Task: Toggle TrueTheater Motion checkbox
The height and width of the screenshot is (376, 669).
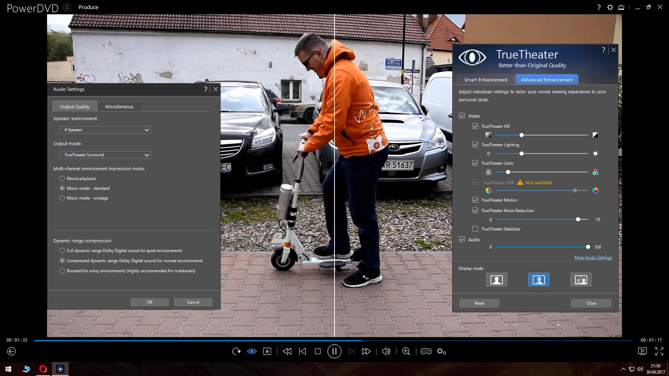Action: [475, 200]
